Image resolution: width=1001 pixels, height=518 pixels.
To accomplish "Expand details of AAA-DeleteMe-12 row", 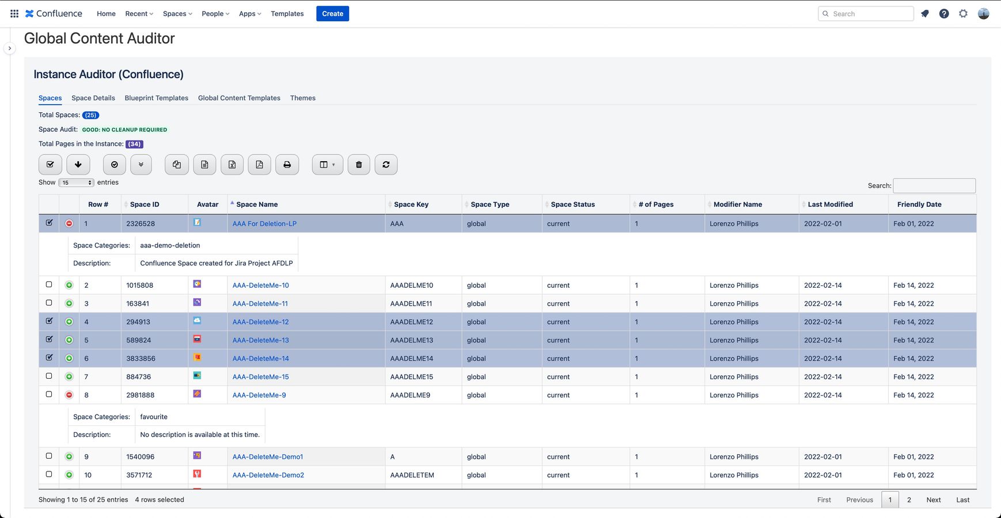I will coord(69,322).
